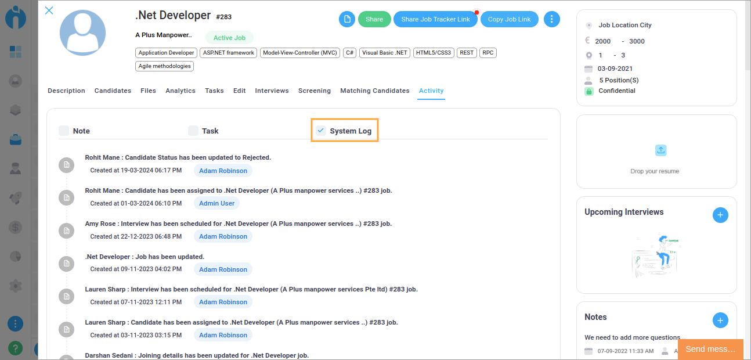This screenshot has height=360, width=751.
Task: Click the Share Job Tracker Link button
Action: pos(435,19)
